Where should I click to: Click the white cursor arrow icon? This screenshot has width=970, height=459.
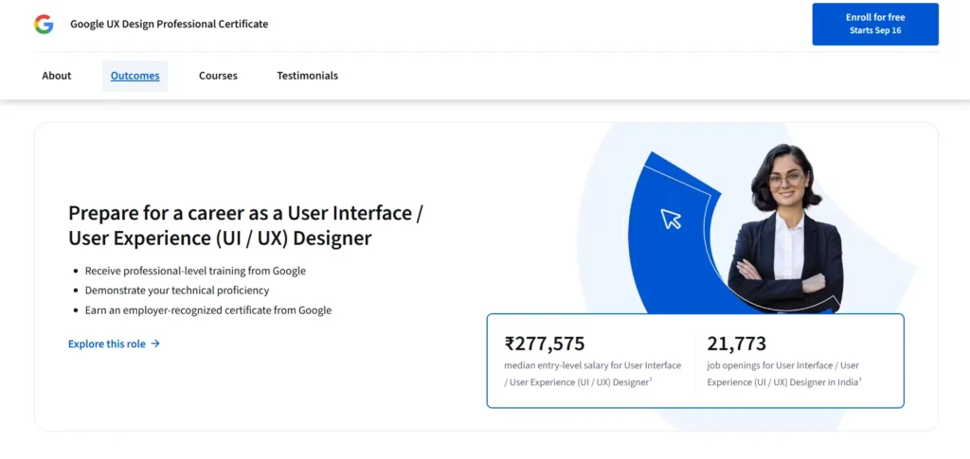click(671, 219)
